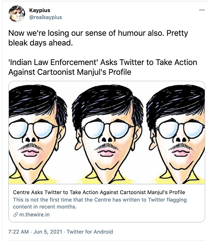Open the Kaypius profile avatar
The height and width of the screenshot is (241, 208).
click(x=17, y=14)
